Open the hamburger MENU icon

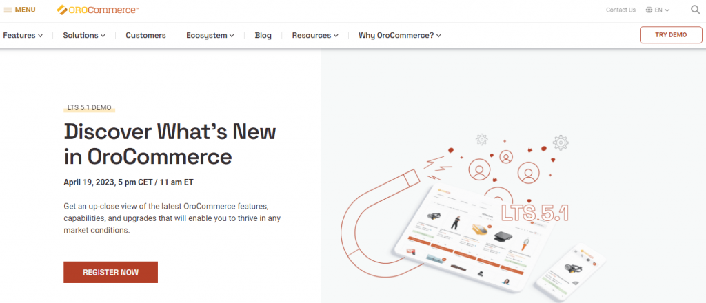tap(8, 10)
